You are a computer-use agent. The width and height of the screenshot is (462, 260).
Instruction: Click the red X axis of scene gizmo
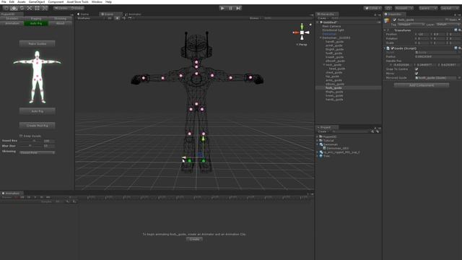point(296,32)
